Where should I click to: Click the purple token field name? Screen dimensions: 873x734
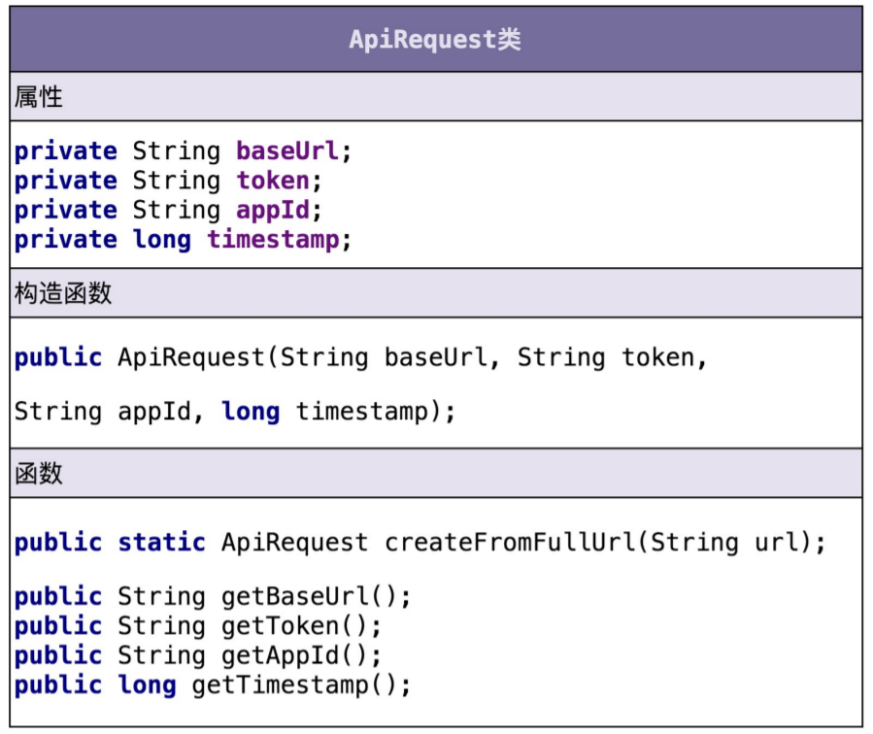click(x=273, y=181)
